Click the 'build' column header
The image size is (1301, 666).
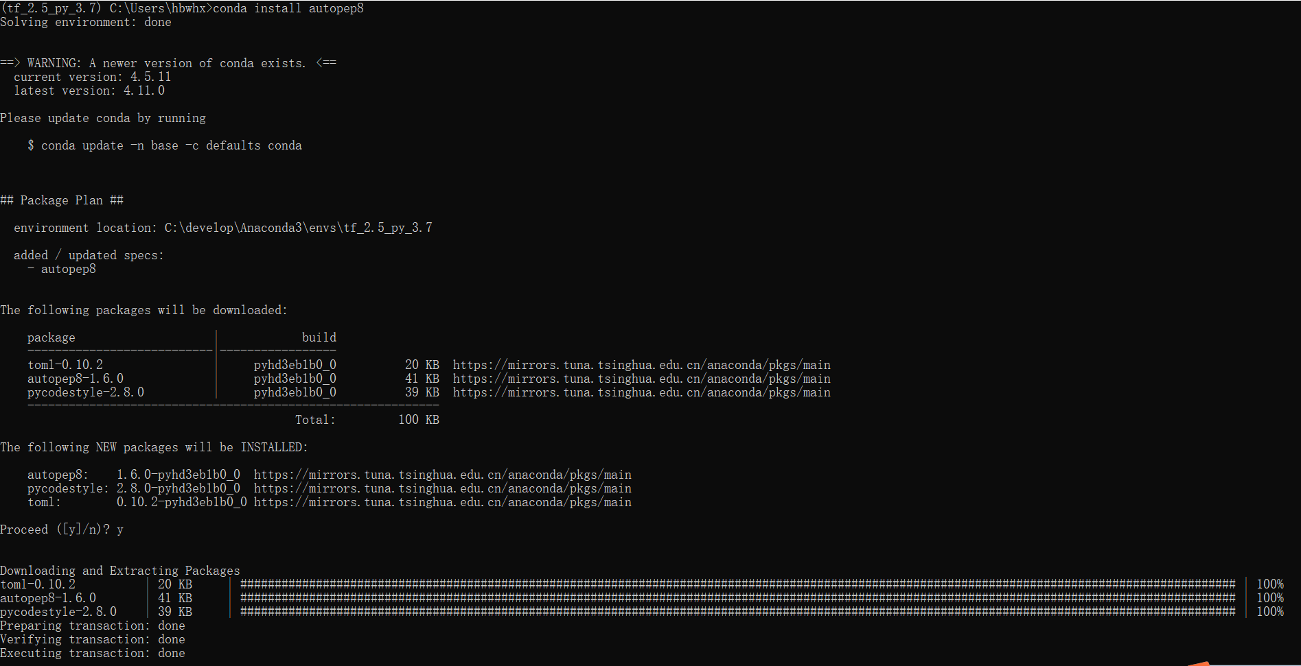tap(319, 337)
